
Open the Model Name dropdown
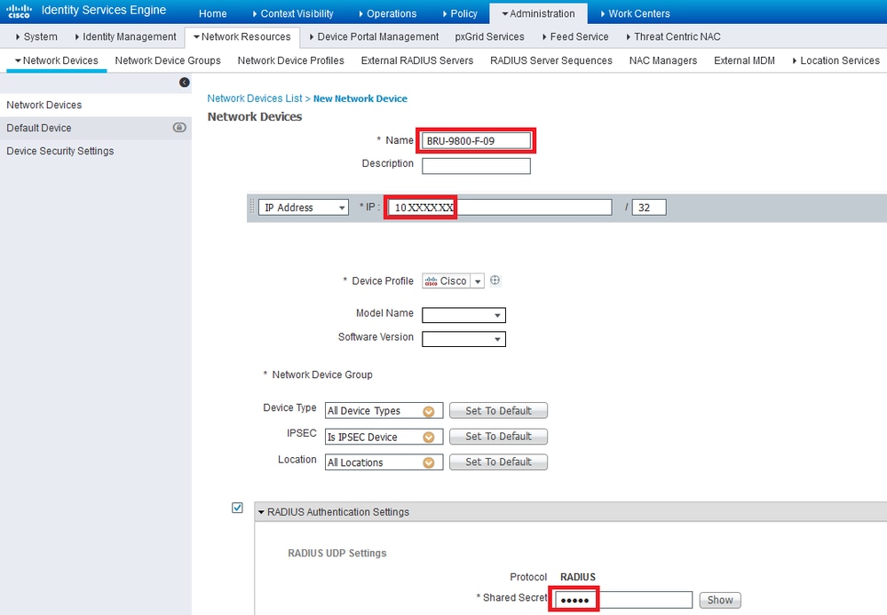[498, 315]
